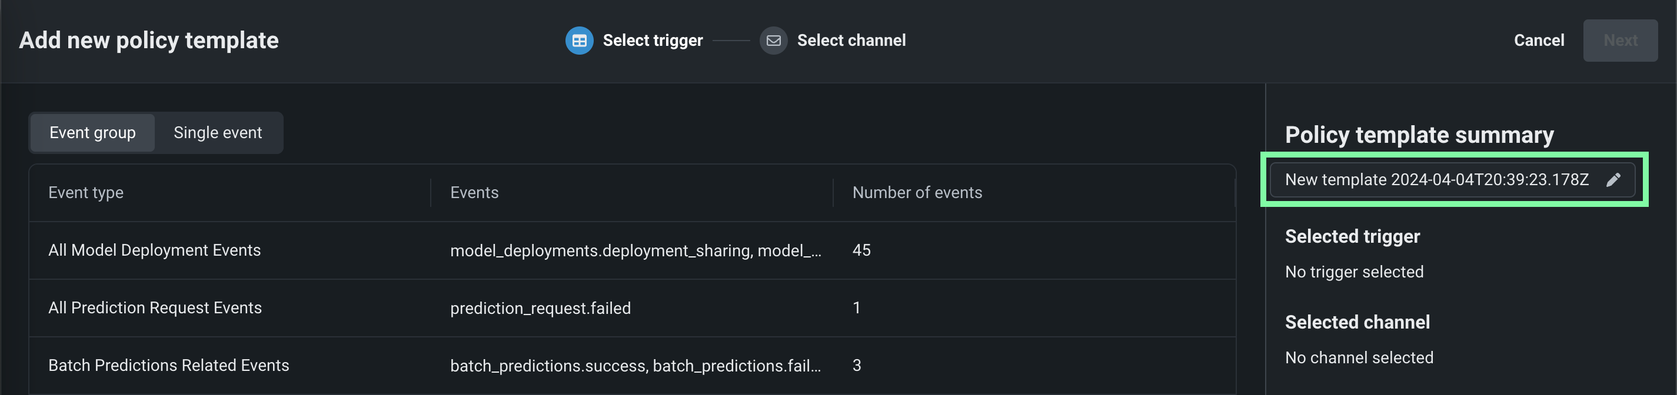Click the Event type column header
1677x395 pixels.
86,193
